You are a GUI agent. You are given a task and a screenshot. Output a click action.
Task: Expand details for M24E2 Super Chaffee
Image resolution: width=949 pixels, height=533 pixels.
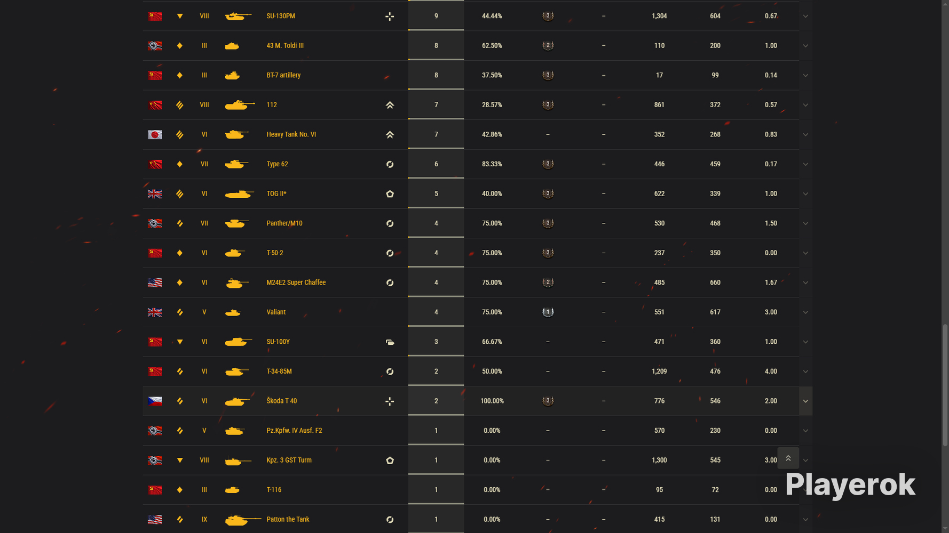pos(805,282)
